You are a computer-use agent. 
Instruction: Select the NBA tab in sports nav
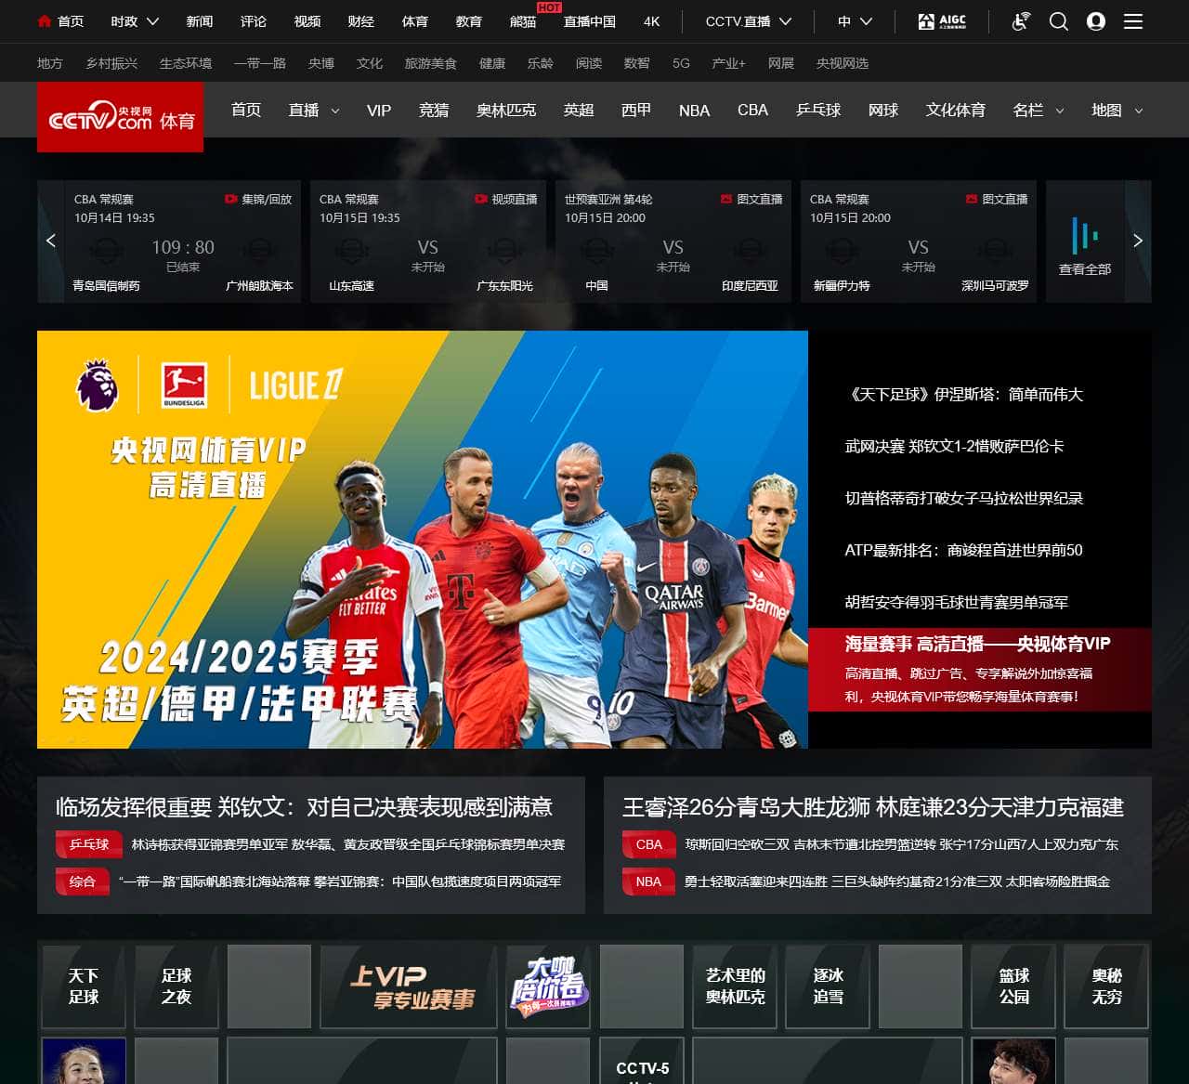(x=694, y=111)
